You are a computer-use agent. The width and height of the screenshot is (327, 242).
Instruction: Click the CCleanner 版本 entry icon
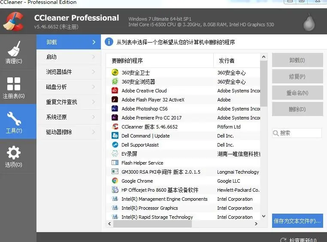pyautogui.click(x=115, y=126)
